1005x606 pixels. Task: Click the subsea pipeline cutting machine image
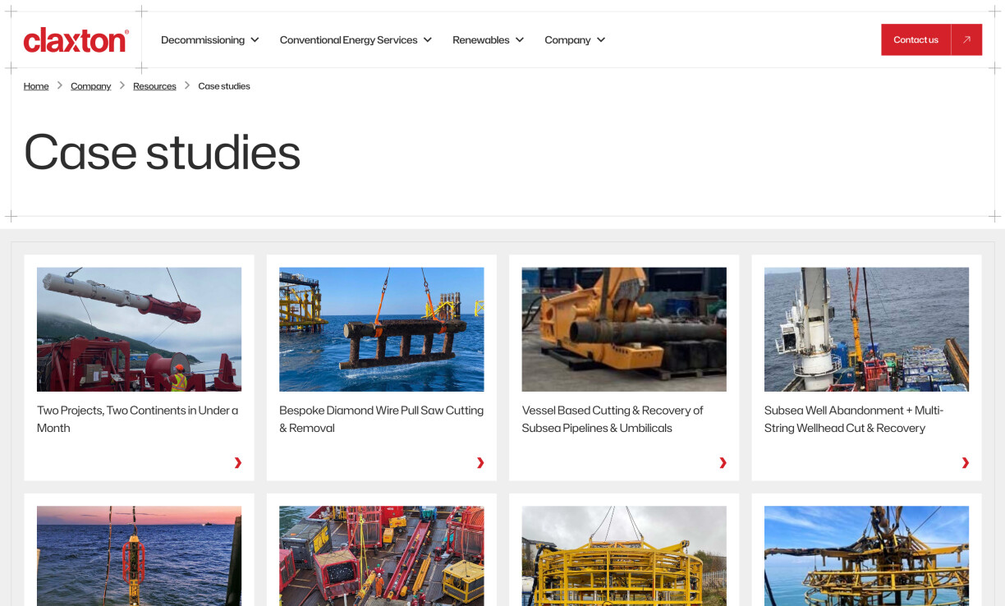point(623,328)
